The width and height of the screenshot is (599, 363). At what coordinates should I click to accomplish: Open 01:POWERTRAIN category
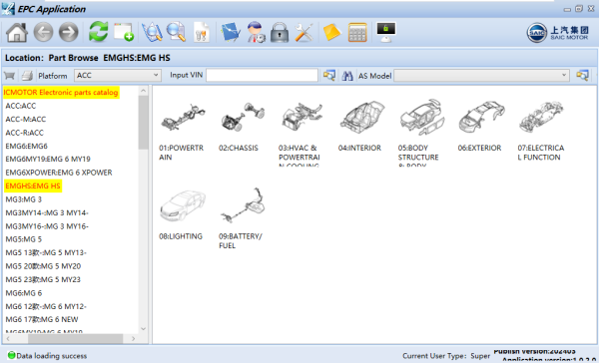tap(182, 131)
